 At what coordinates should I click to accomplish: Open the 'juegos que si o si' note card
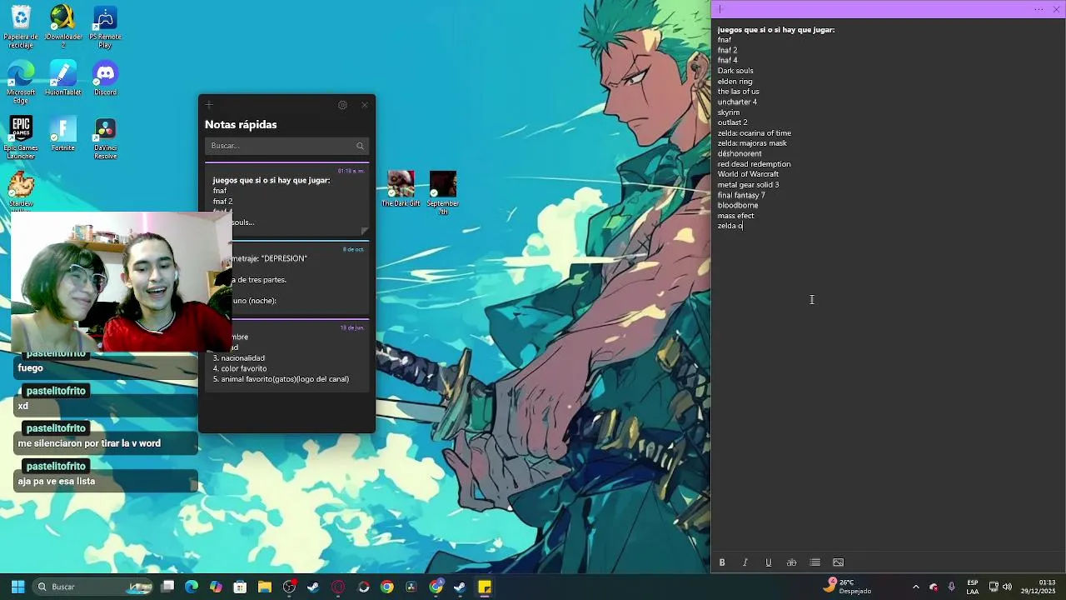click(286, 200)
